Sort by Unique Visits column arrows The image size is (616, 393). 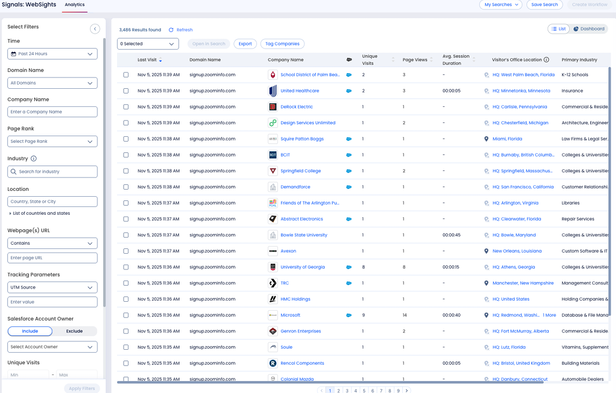coord(393,59)
